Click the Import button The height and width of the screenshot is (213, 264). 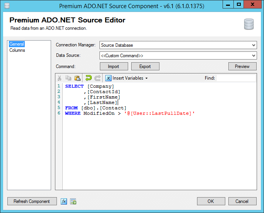114,66
